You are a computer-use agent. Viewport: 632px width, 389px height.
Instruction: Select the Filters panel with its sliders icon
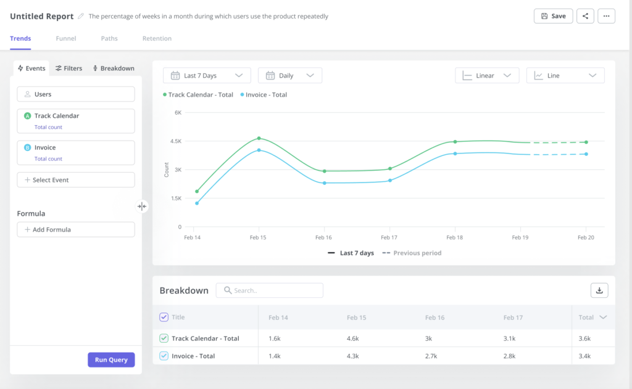click(x=68, y=68)
